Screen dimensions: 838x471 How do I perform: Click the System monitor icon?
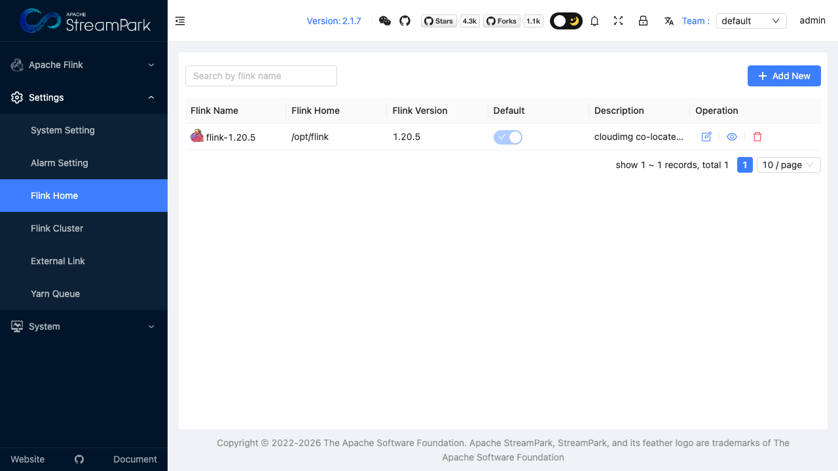(x=17, y=326)
